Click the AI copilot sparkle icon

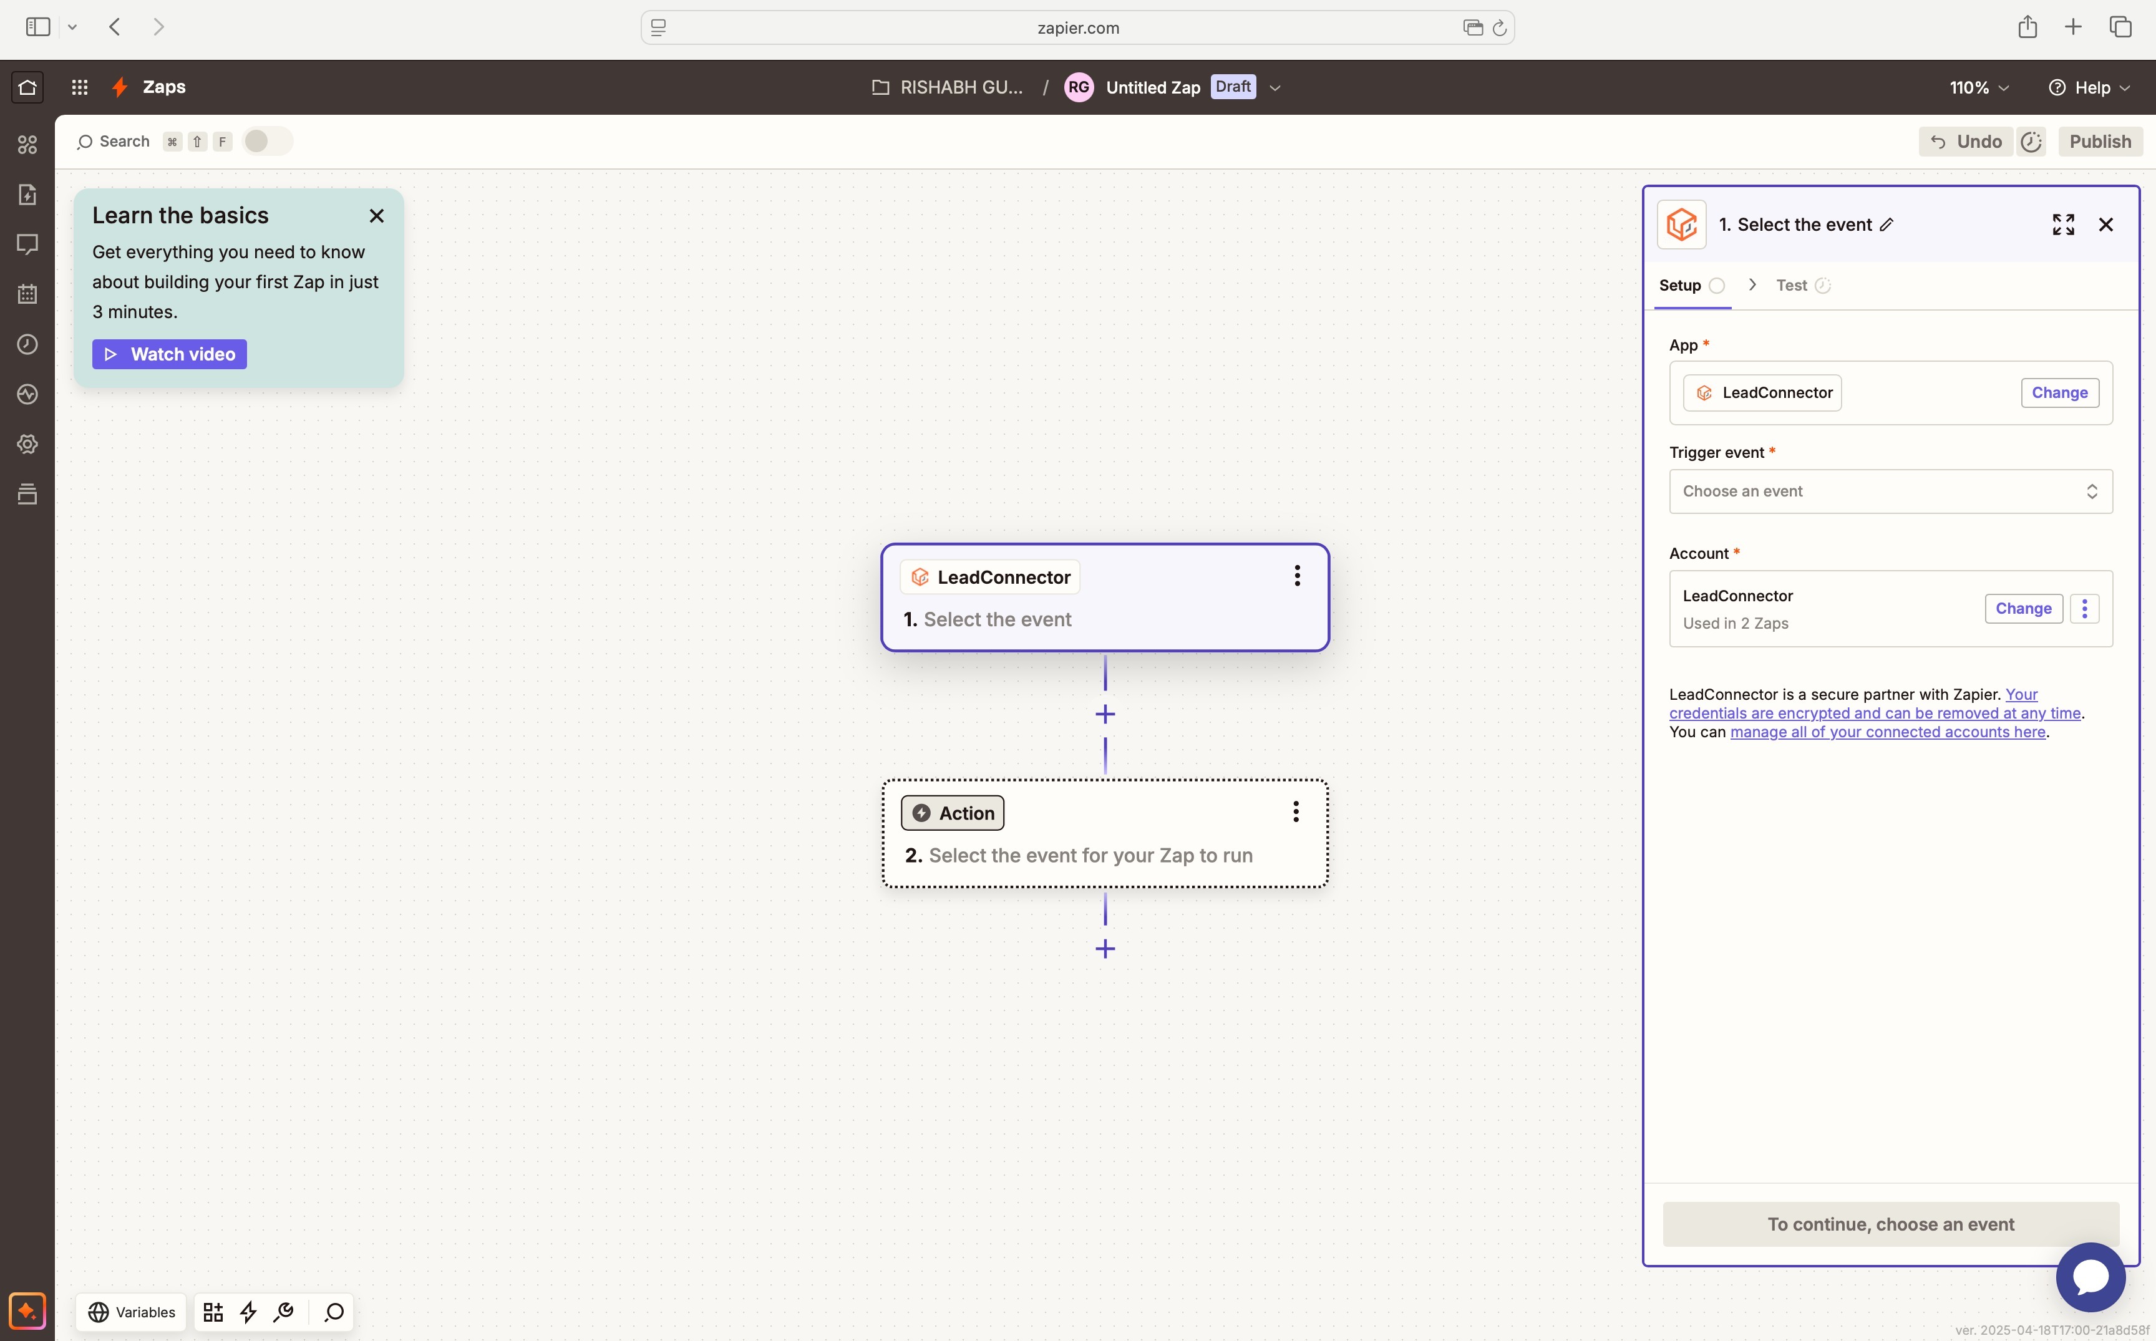click(x=27, y=1311)
